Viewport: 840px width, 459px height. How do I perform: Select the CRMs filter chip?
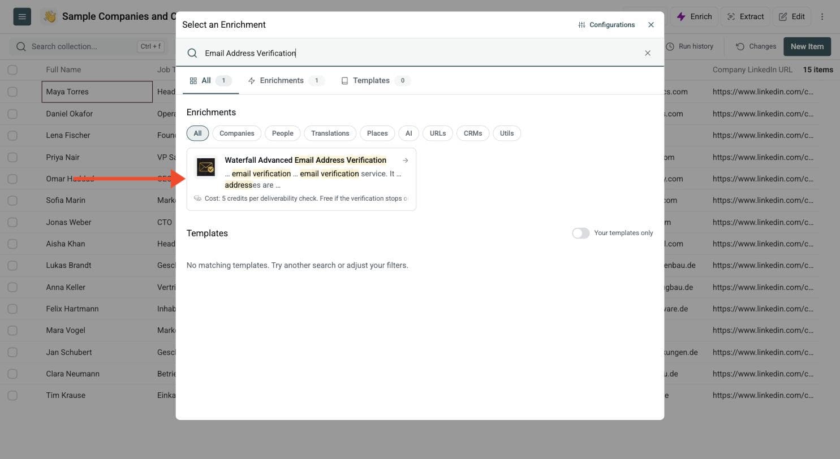473,133
